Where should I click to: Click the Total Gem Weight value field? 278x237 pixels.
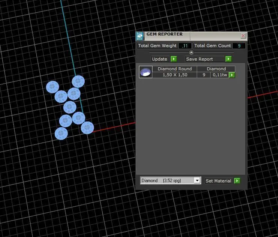pos(185,46)
